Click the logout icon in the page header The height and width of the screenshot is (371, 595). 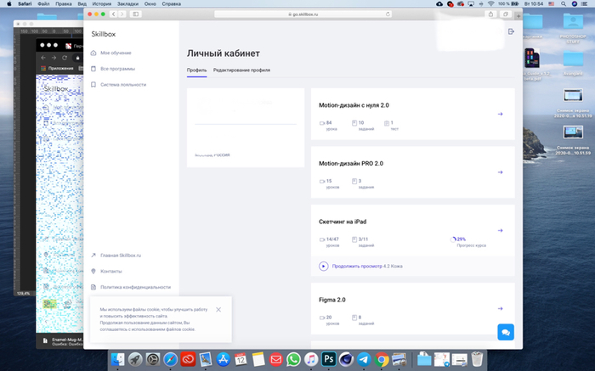click(x=511, y=31)
